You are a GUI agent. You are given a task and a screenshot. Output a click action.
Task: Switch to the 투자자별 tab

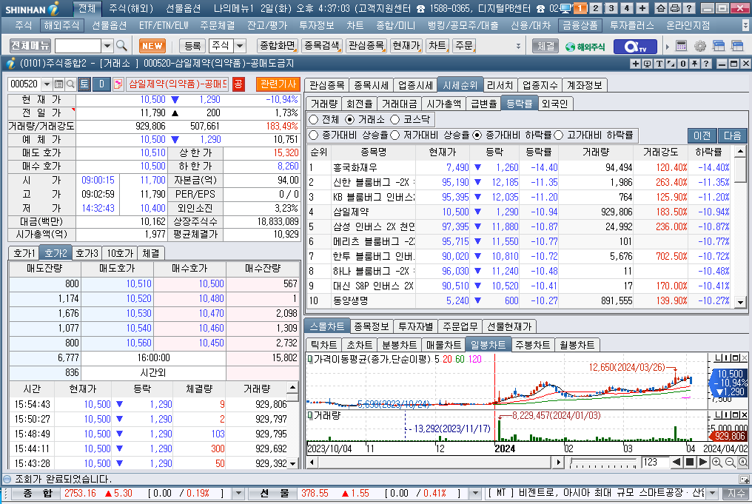(415, 326)
